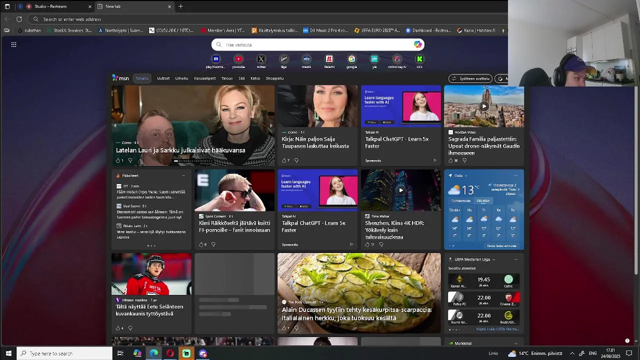This screenshot has width=640, height=360.
Task: Open the Windows Start menu
Action: pos(8,353)
